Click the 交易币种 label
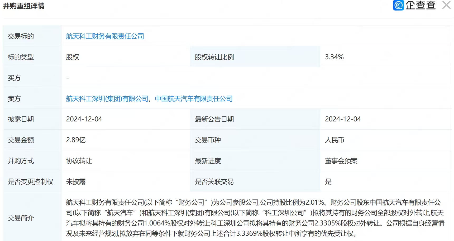 point(208,140)
